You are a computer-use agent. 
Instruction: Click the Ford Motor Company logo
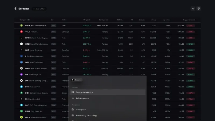click(21, 56)
